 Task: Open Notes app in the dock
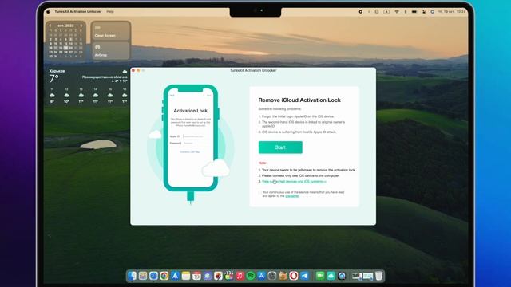[186, 276]
